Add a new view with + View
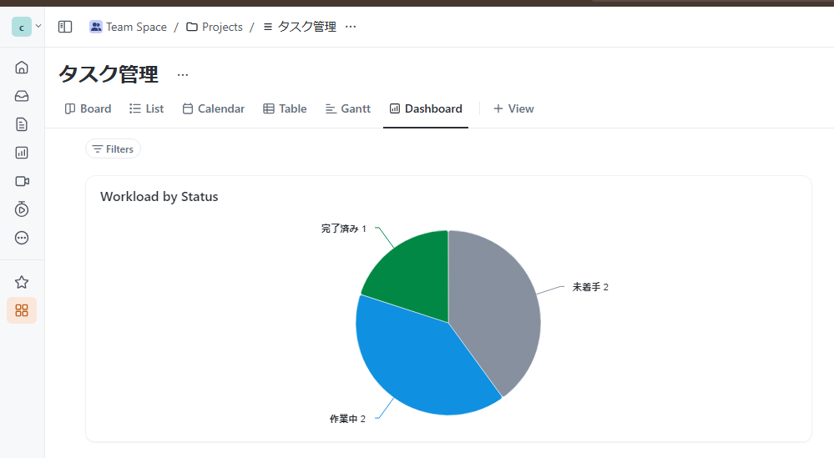 (x=513, y=108)
